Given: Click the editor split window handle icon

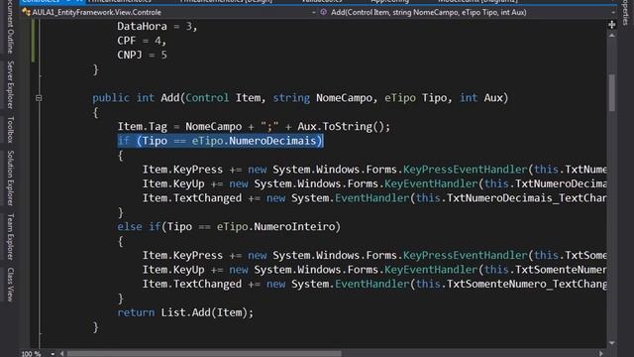Looking at the screenshot, I should (x=612, y=25).
